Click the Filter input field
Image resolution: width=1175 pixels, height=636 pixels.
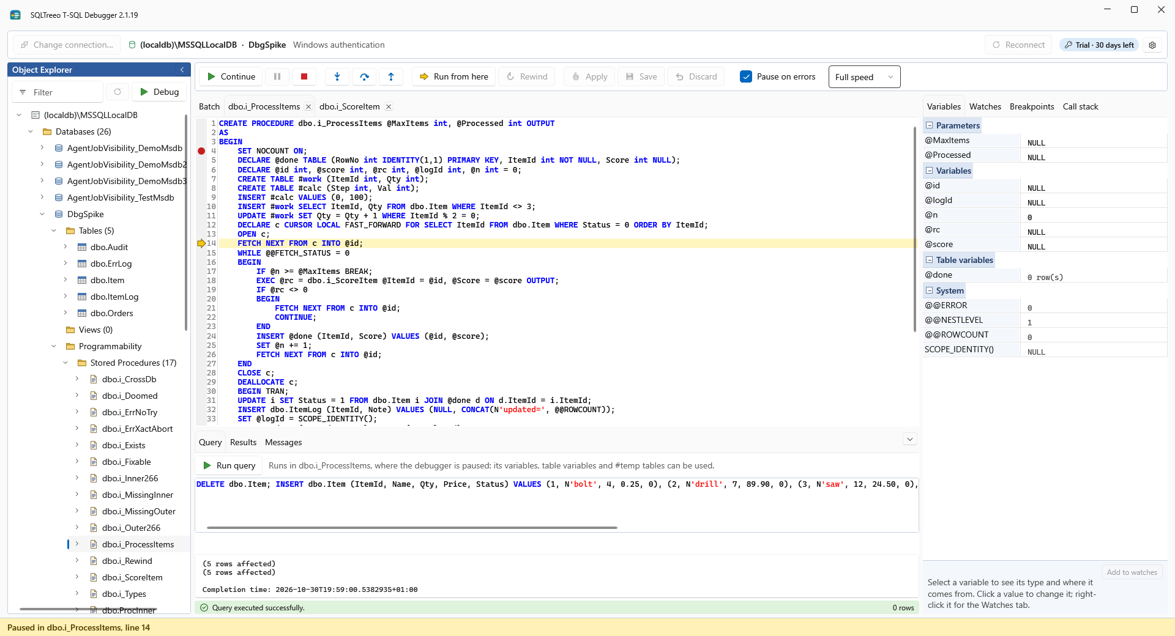click(x=58, y=92)
